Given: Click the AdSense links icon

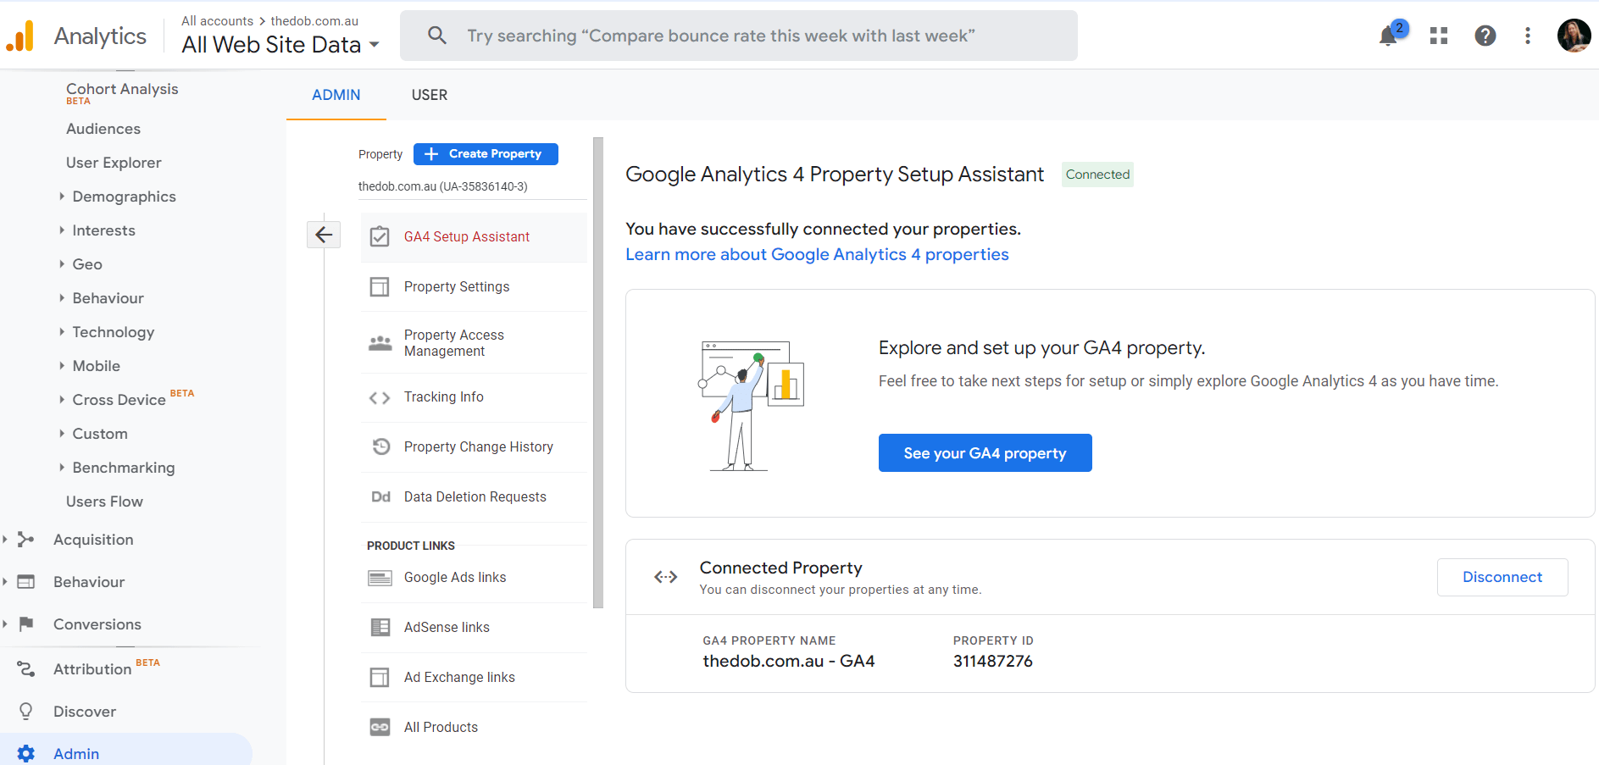Looking at the screenshot, I should (x=380, y=627).
